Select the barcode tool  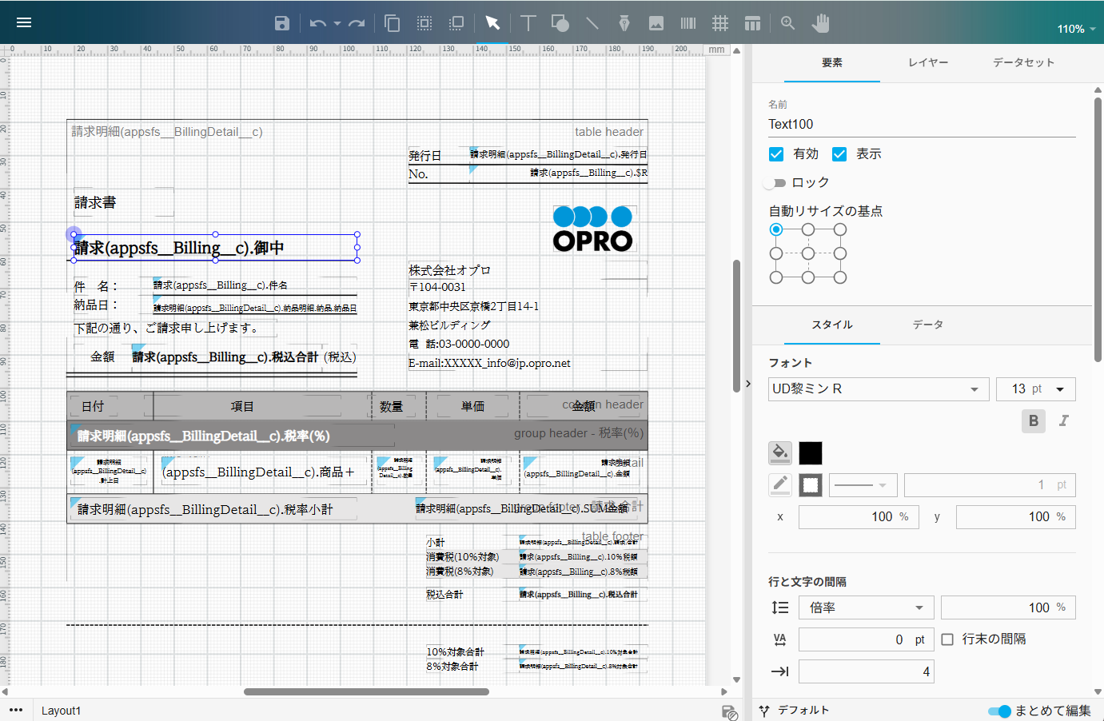click(x=688, y=23)
